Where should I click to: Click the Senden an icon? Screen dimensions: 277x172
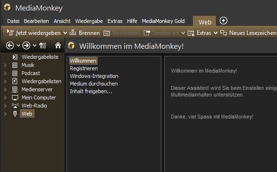pyautogui.click(x=147, y=32)
